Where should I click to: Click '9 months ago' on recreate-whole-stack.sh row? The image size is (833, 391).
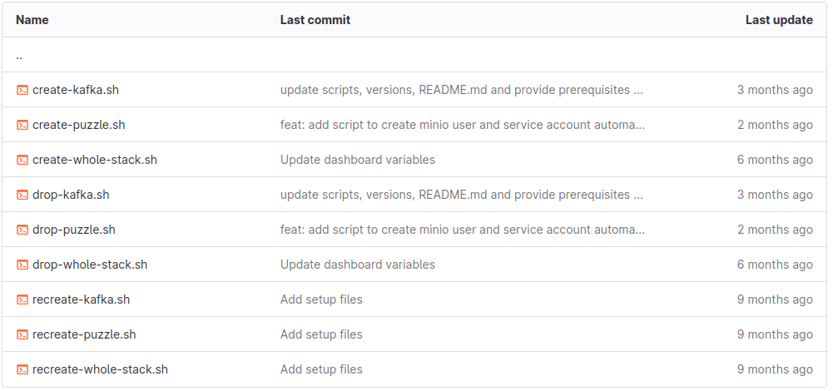click(775, 369)
